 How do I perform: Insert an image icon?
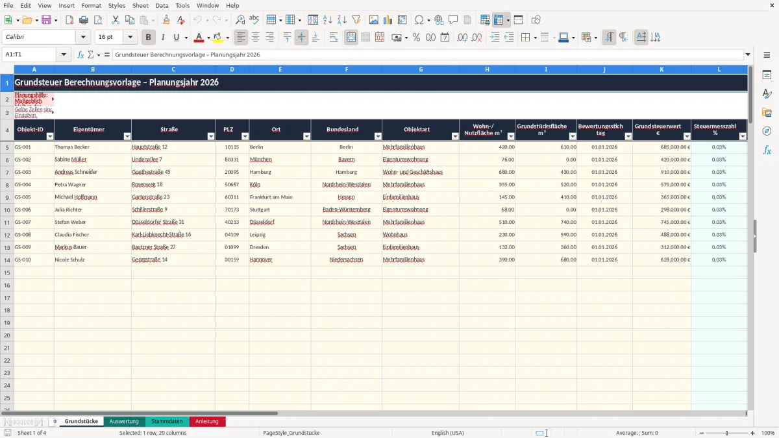pyautogui.click(x=374, y=20)
